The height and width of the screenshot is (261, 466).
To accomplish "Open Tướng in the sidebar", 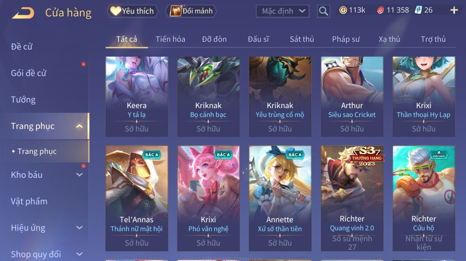I will tap(23, 100).
